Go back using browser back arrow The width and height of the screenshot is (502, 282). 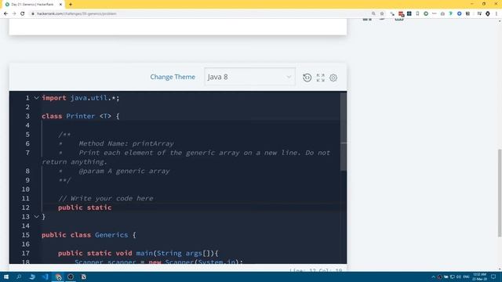(x=5, y=14)
